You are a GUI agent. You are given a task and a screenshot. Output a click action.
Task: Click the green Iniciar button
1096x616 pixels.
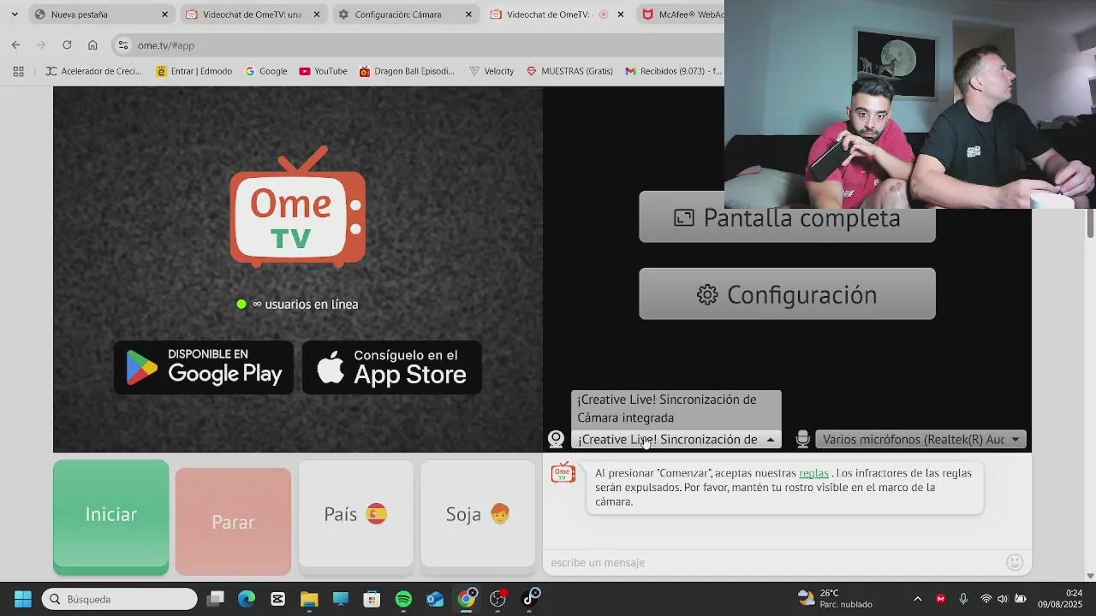[110, 516]
